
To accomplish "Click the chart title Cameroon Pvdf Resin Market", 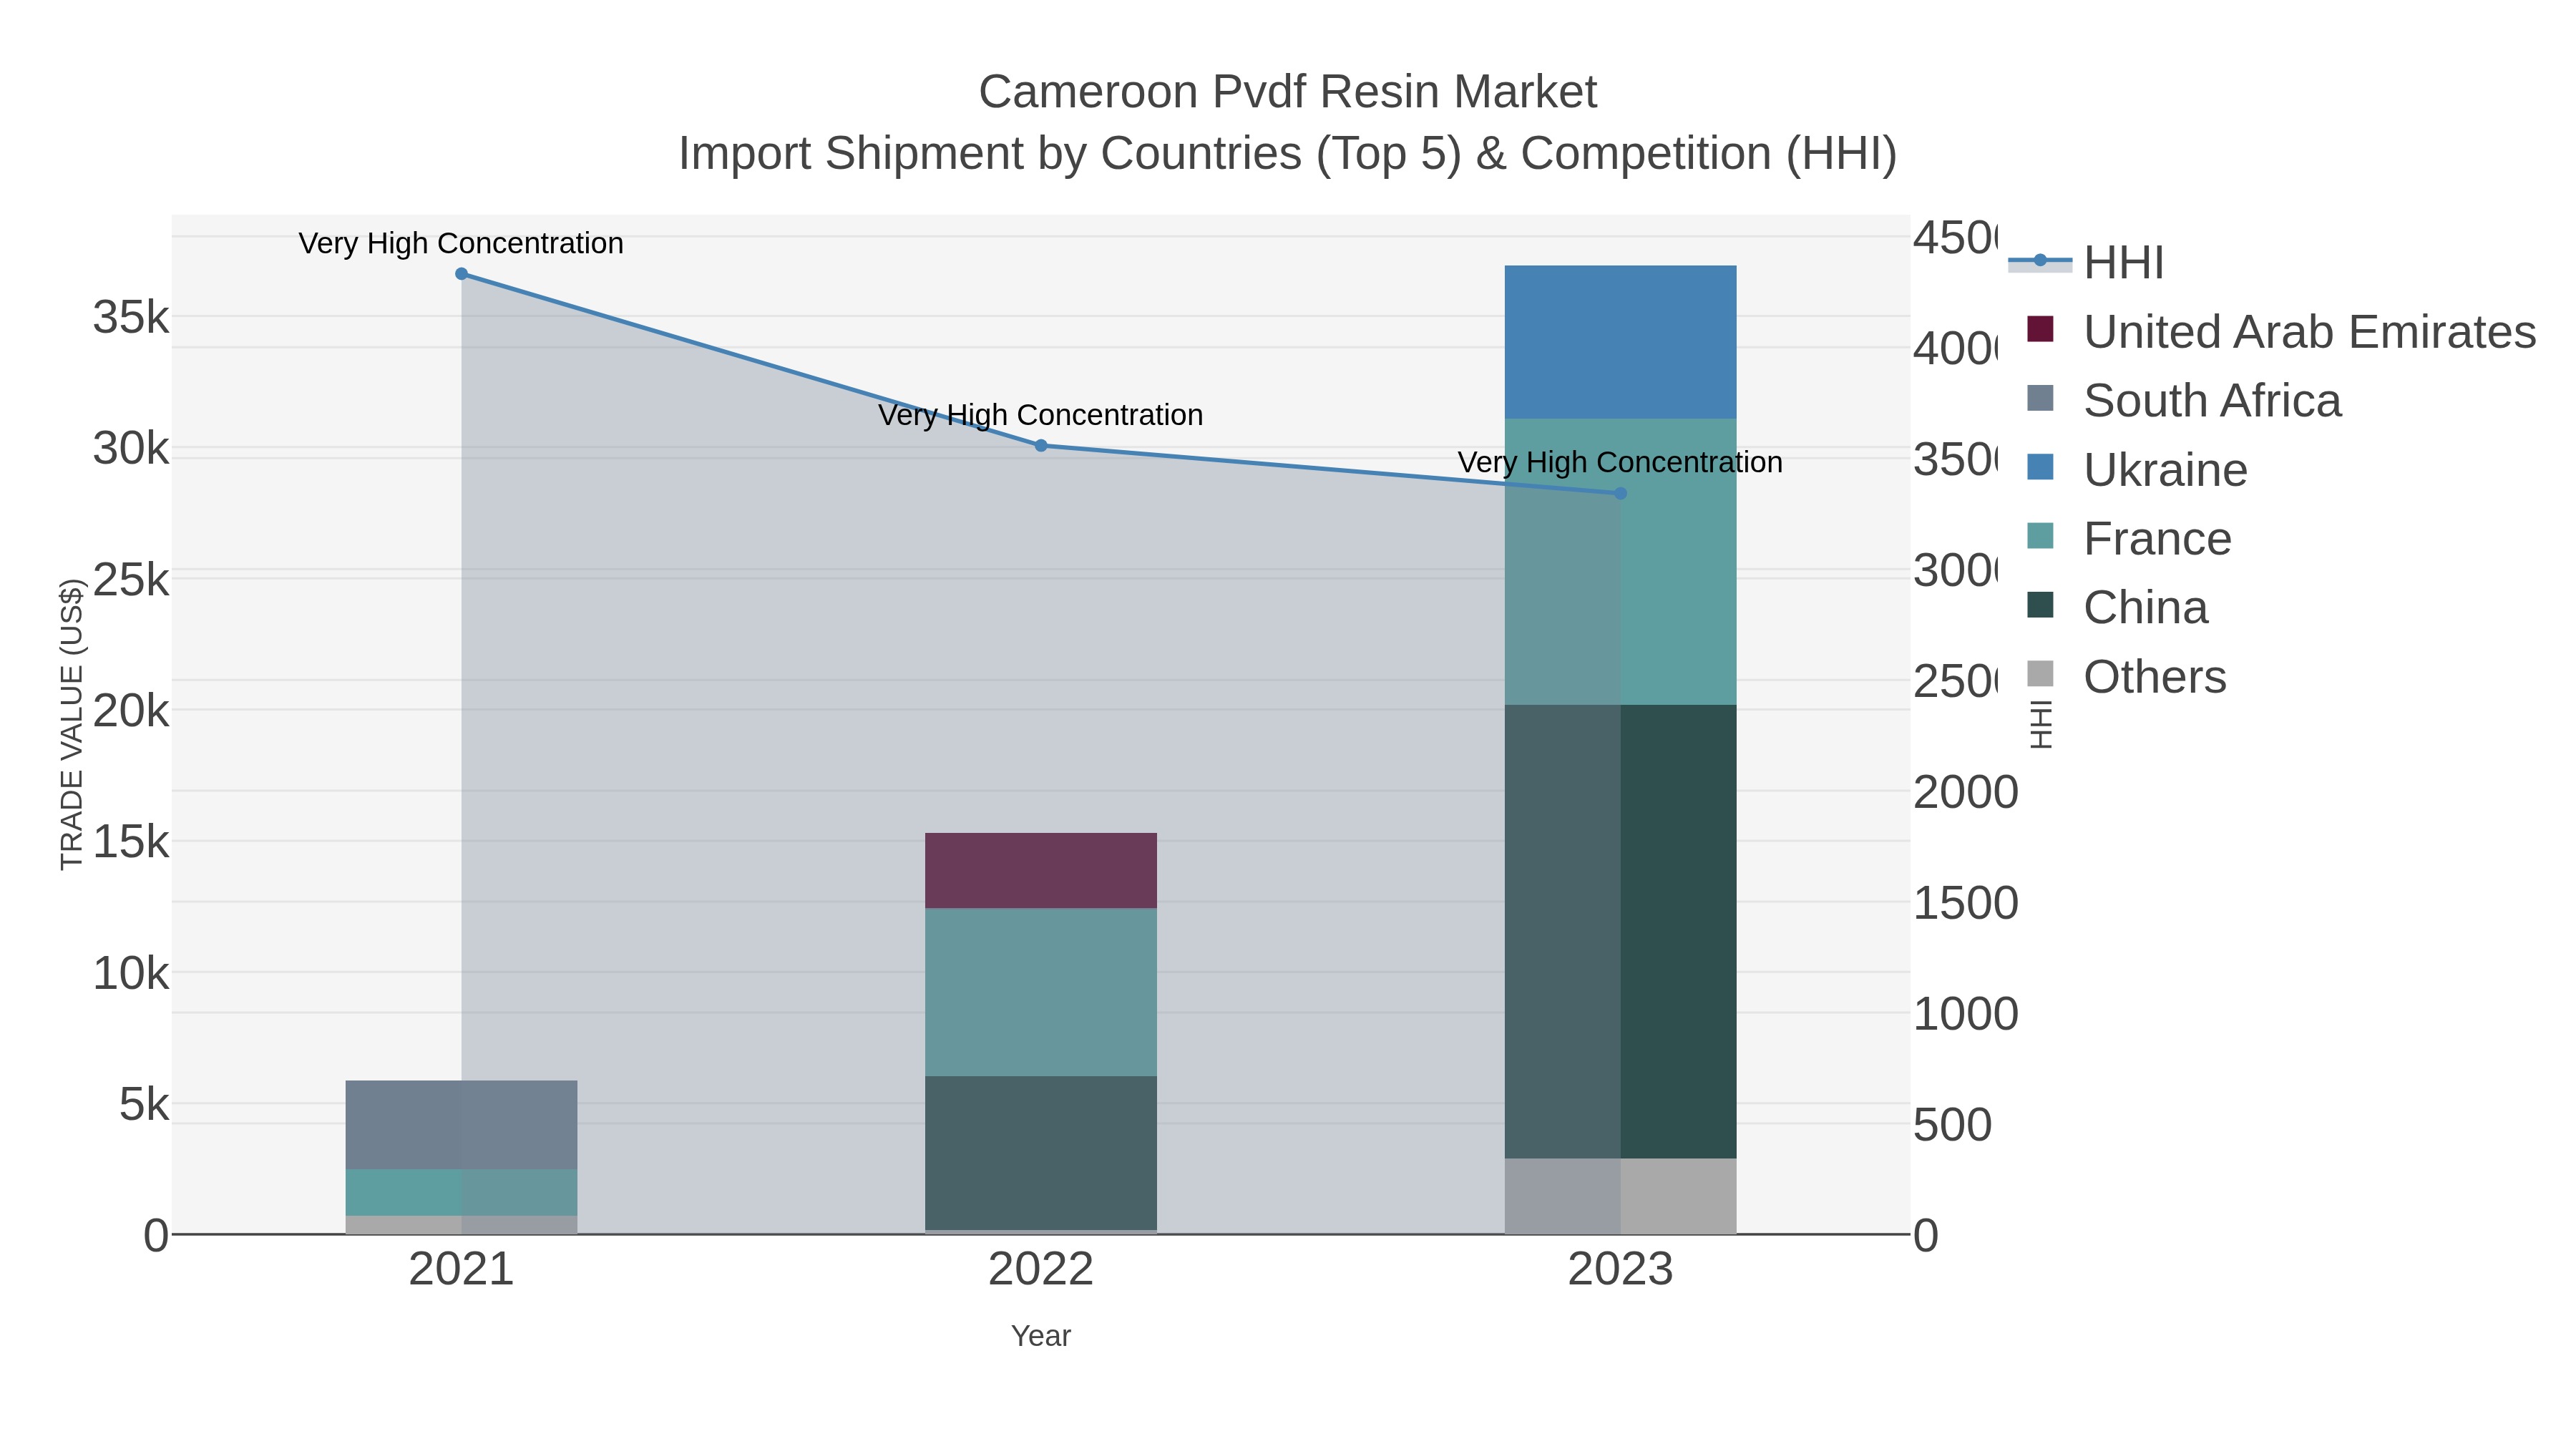I will (1288, 92).
